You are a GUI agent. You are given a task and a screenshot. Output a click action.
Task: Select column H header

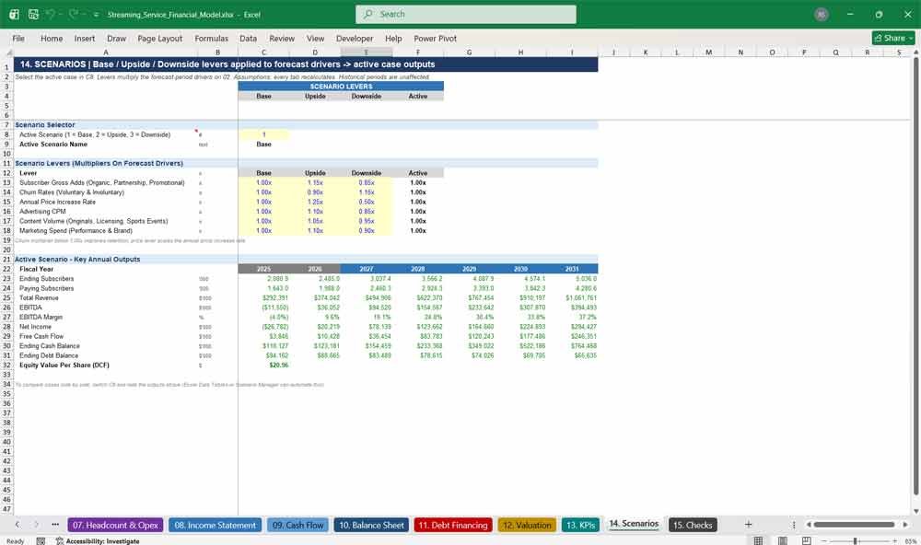click(520, 52)
